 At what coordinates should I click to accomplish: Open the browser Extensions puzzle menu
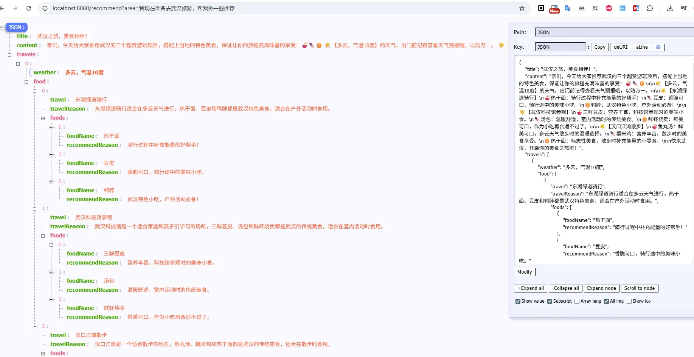pos(650,8)
